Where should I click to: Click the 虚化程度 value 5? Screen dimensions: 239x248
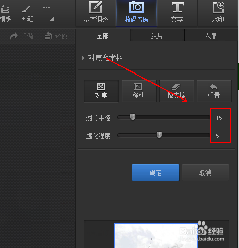click(x=217, y=136)
